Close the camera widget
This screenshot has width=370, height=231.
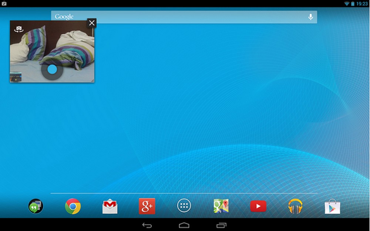click(x=91, y=23)
